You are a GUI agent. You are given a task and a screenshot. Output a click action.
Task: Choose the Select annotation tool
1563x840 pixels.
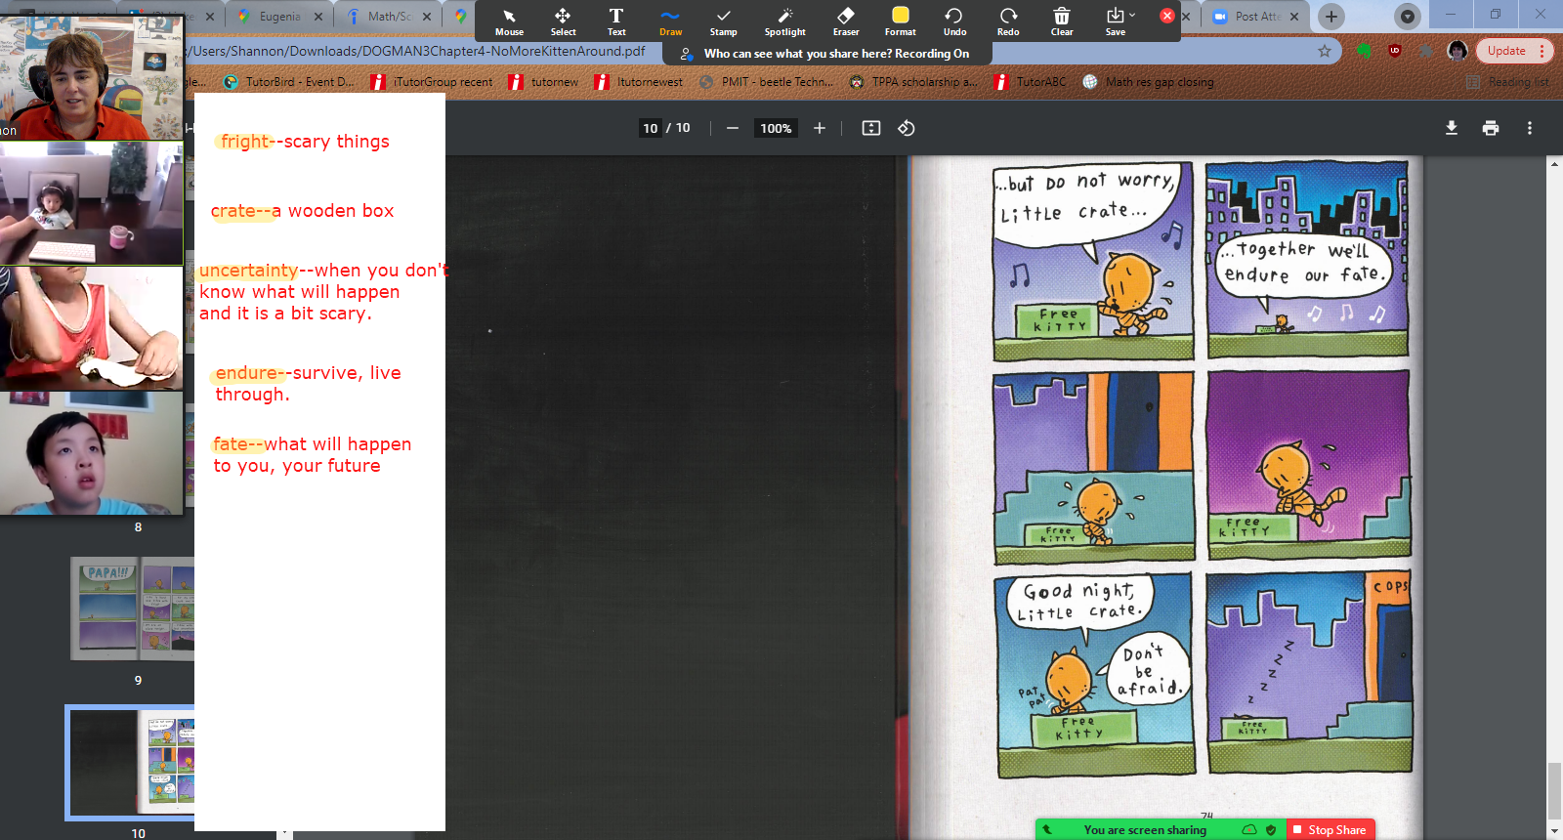[563, 21]
